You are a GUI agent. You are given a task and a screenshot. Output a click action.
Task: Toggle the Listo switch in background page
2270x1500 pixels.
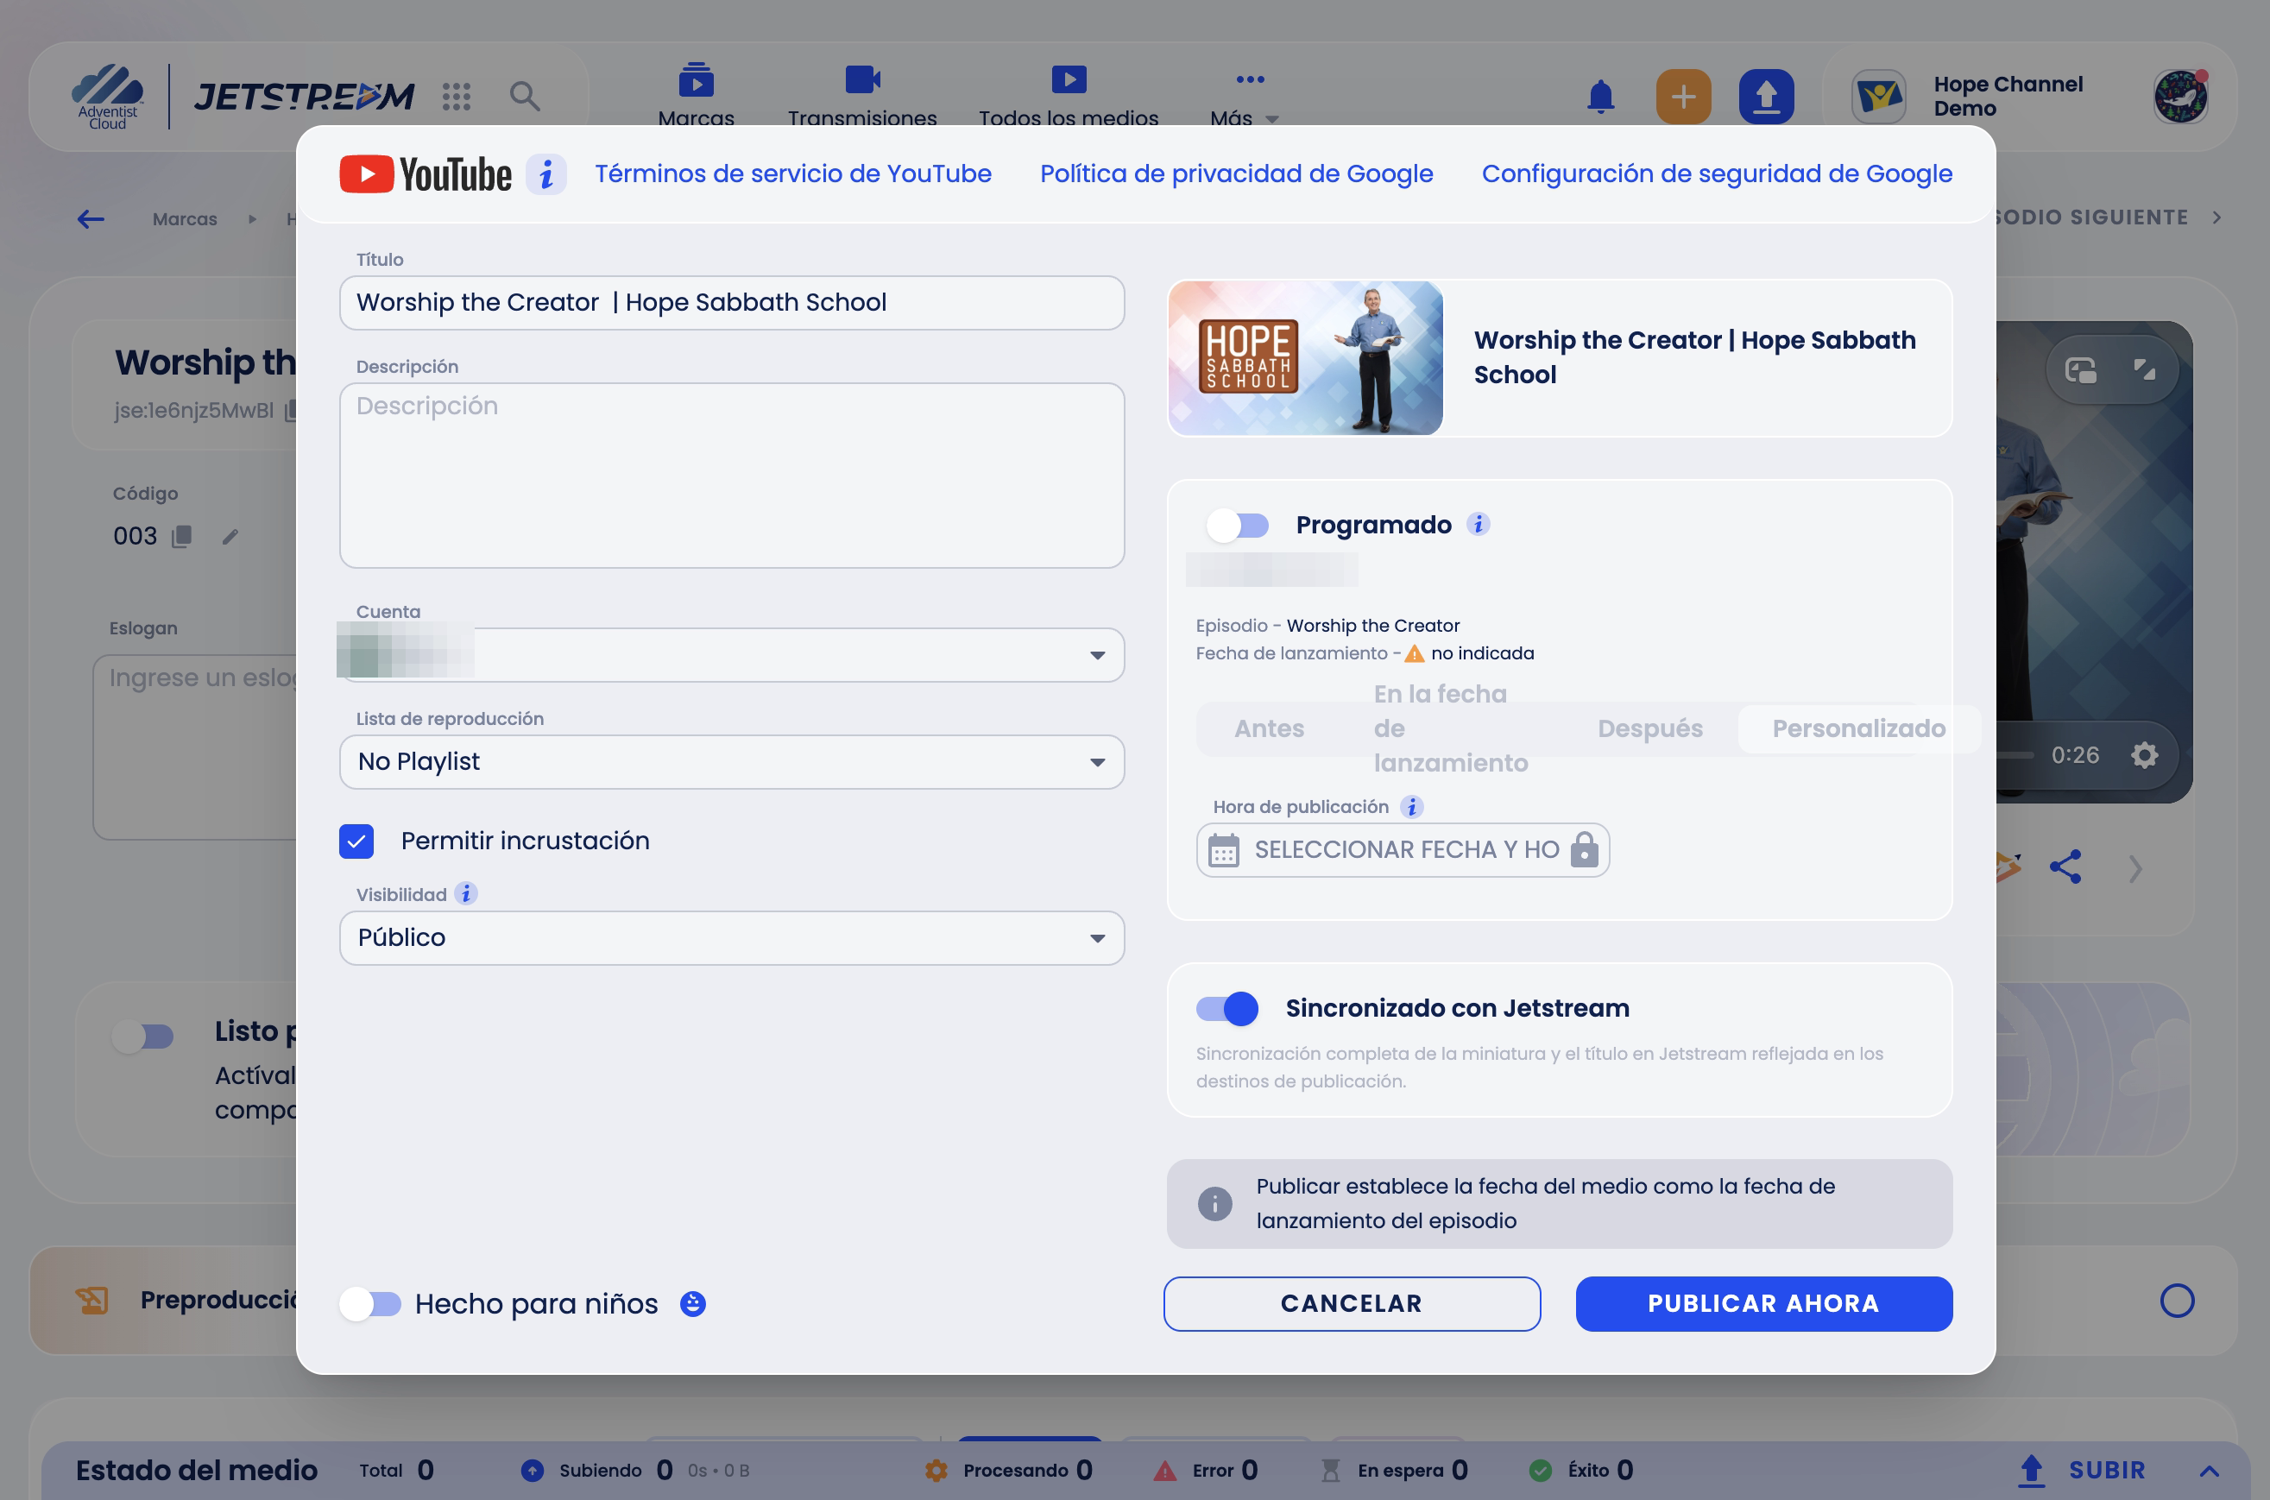pyautogui.click(x=143, y=1036)
